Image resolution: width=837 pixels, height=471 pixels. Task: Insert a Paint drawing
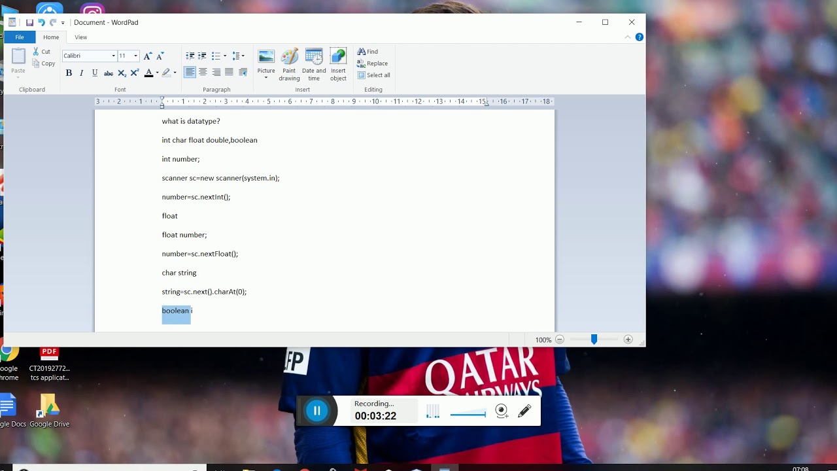(x=289, y=65)
